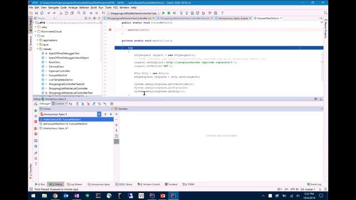This screenshot has height=200, width=356.
Task: Open Anonymous Apex 4 thread dropdown
Action: pos(99,114)
